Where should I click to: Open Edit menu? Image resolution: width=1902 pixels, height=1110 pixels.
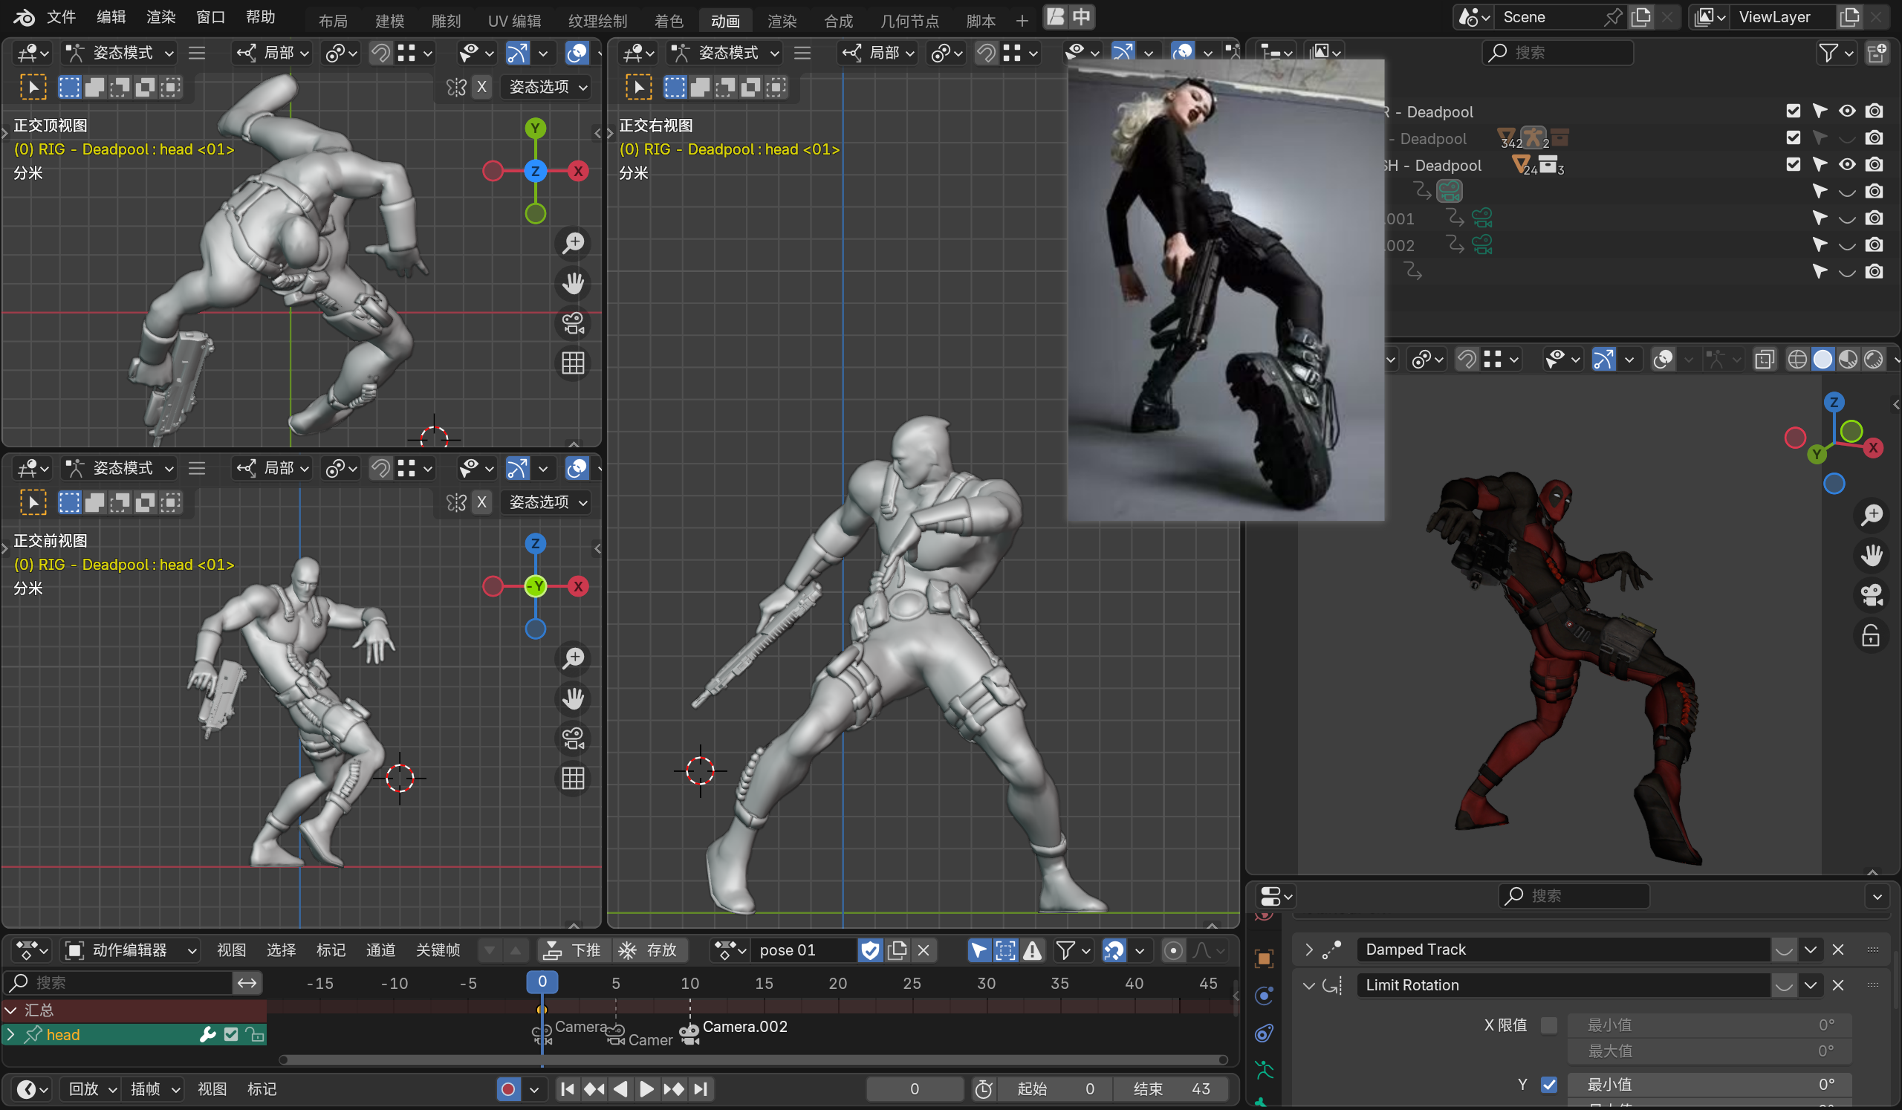(111, 16)
